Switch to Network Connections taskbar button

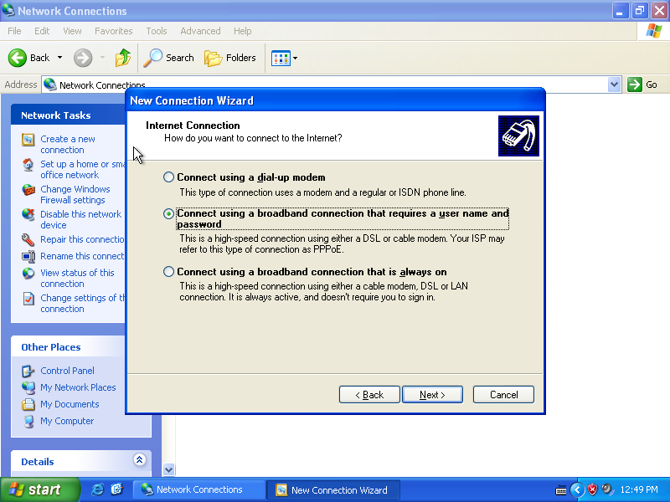tap(199, 490)
